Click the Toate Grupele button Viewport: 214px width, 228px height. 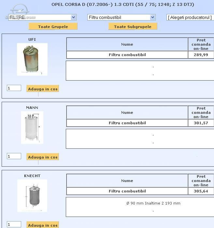(x=53, y=26)
